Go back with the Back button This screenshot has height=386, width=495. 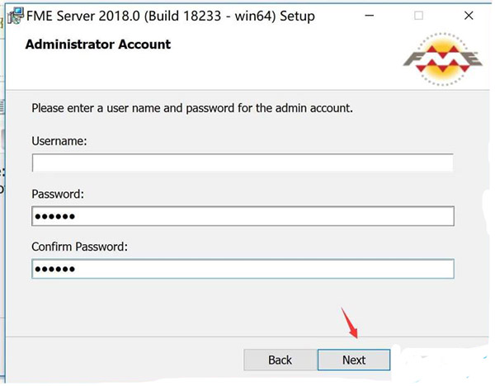pos(280,360)
